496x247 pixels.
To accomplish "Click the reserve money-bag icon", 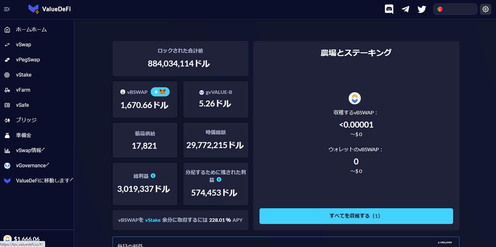I will (7, 135).
